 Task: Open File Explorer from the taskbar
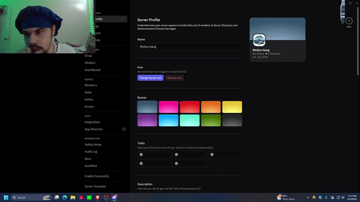tap(73, 198)
